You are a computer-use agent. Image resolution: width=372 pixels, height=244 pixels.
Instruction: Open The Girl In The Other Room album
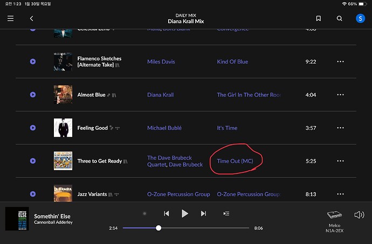[x=249, y=95]
